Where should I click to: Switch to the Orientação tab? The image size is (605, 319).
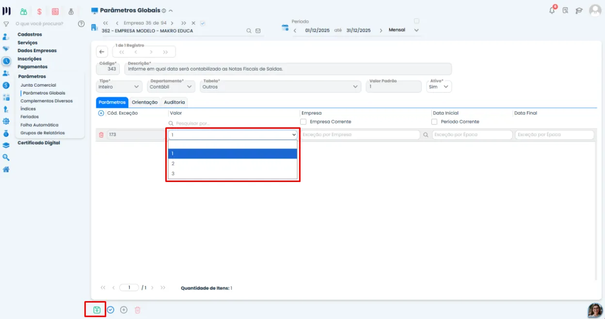click(x=144, y=102)
